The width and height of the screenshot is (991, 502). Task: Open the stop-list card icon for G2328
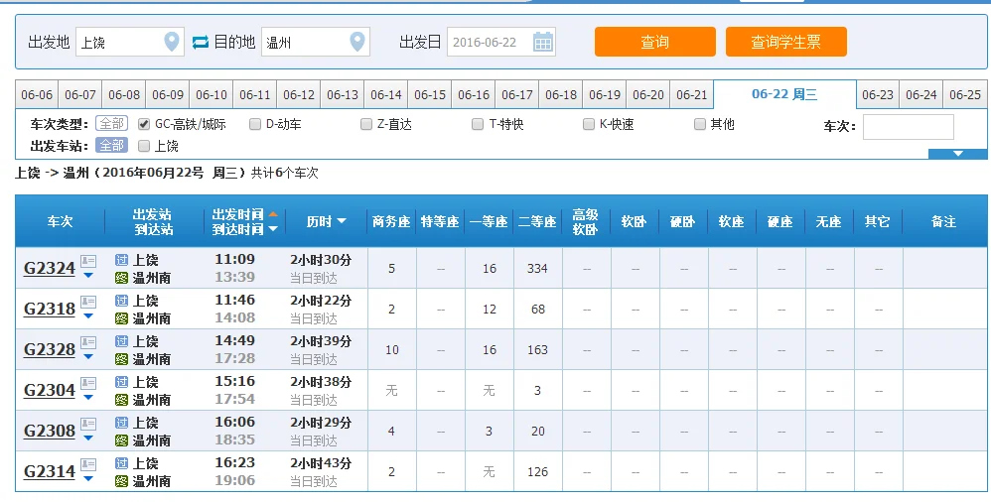coord(88,342)
